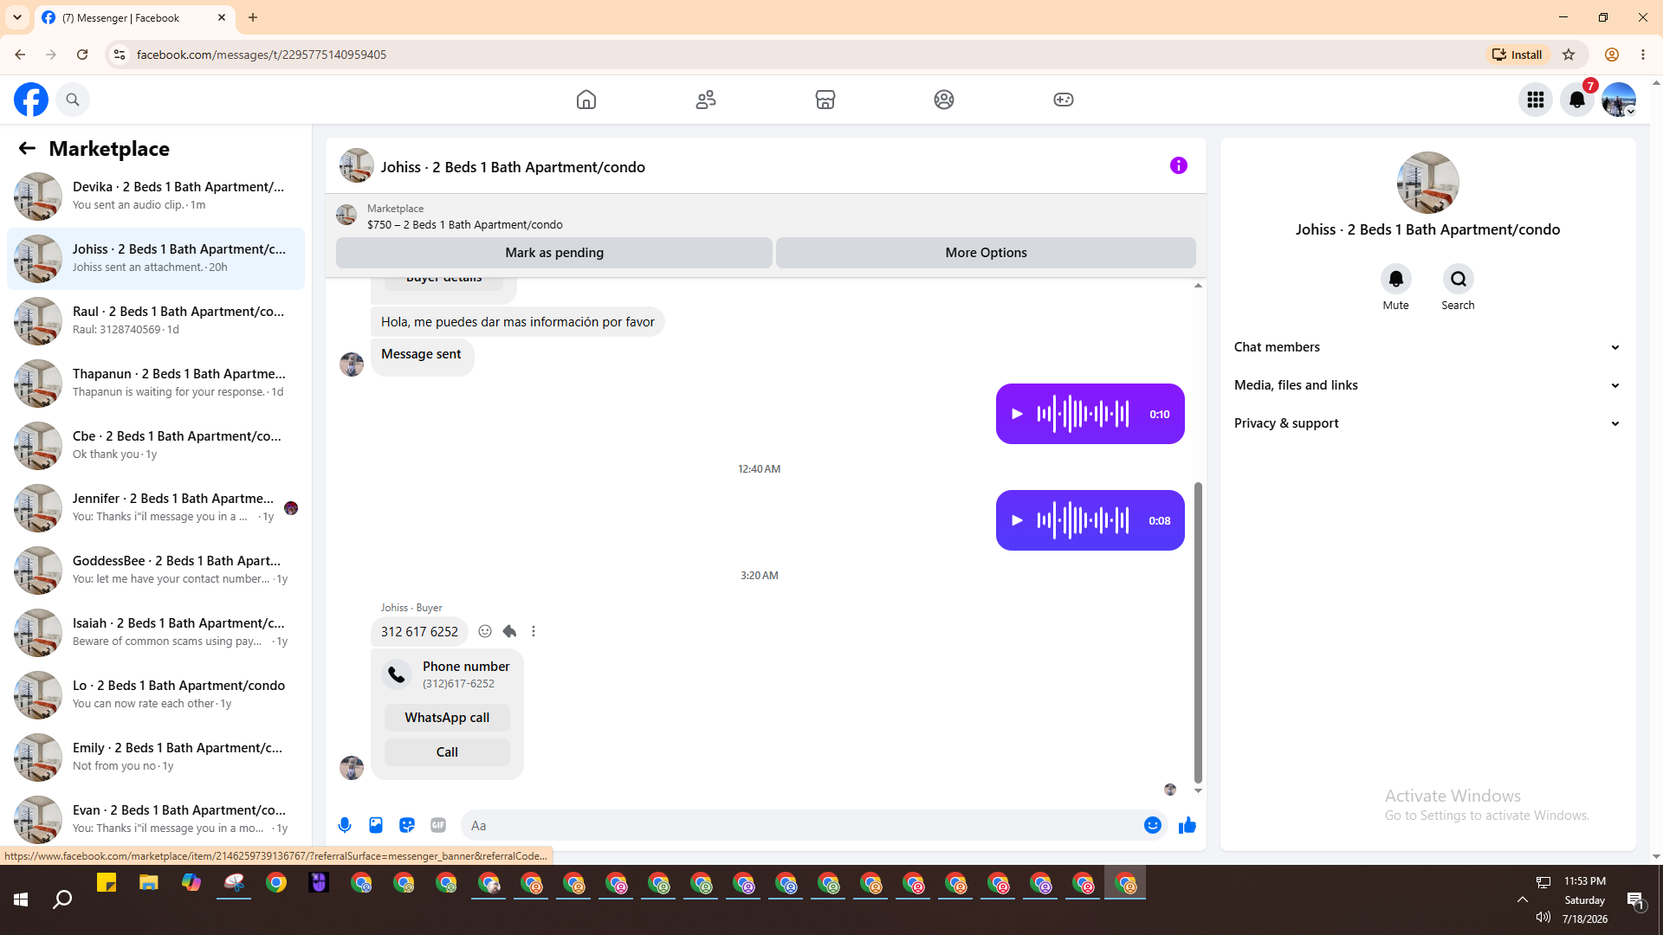The image size is (1663, 935).
Task: Open the notifications bell
Action: (1577, 100)
